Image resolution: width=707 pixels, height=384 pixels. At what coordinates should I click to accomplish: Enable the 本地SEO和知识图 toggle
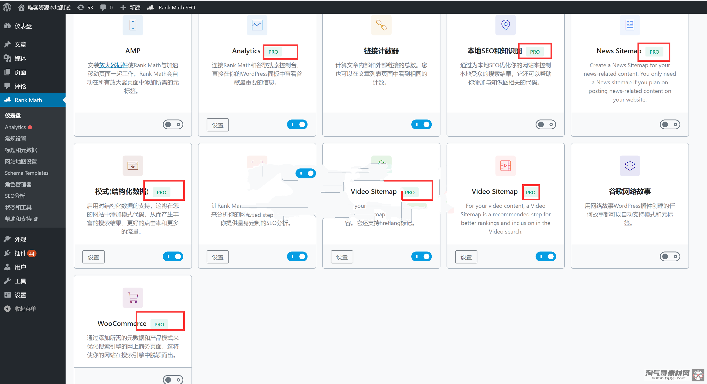tap(546, 125)
